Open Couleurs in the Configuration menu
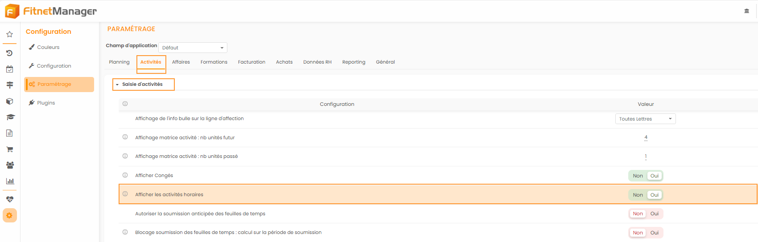The image size is (758, 242). pyautogui.click(x=48, y=47)
